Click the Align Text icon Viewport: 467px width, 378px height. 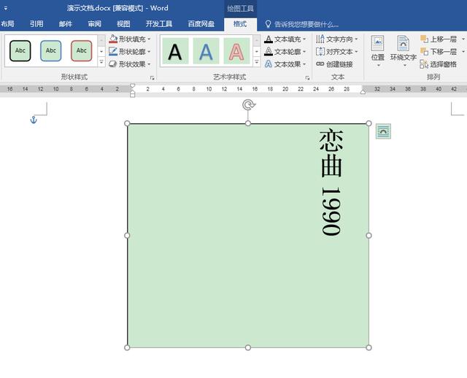(x=320, y=52)
